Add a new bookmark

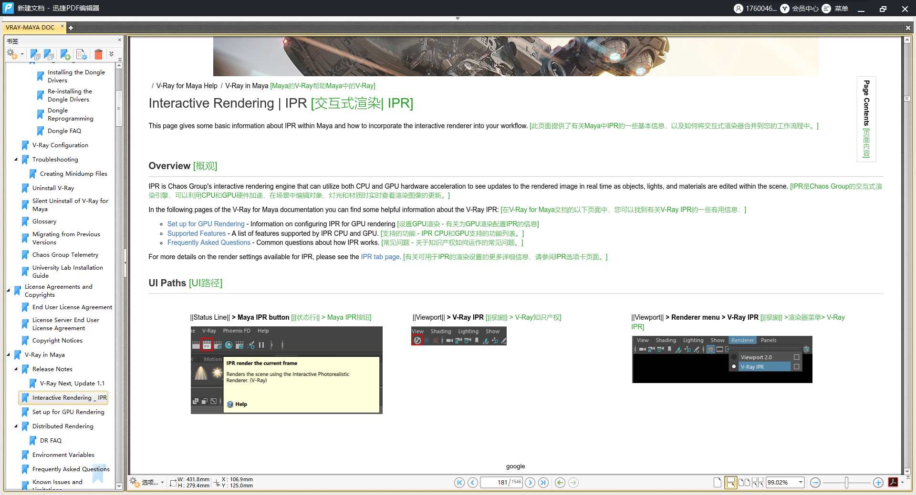pyautogui.click(x=65, y=54)
